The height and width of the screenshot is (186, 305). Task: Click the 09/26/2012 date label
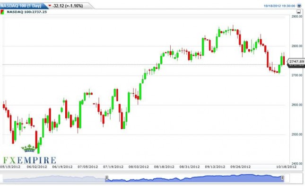(x=240, y=167)
